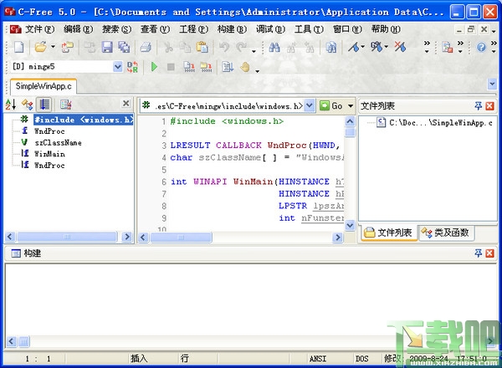Screen dimensions: 502x368
Task: Switch to the 类及函数 tab
Action: pyautogui.click(x=446, y=233)
